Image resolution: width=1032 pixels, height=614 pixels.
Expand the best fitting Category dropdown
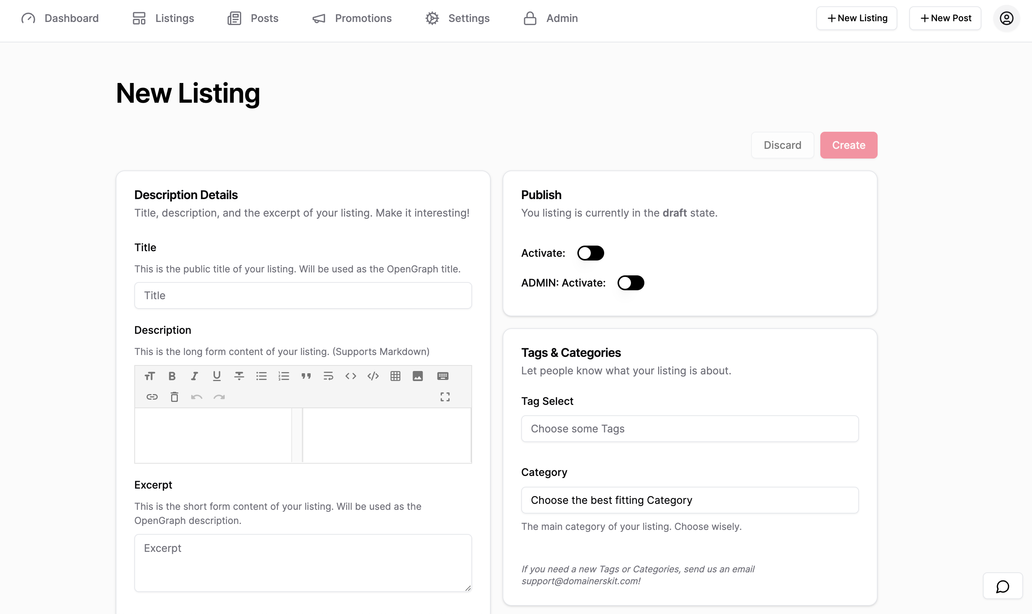coord(689,500)
